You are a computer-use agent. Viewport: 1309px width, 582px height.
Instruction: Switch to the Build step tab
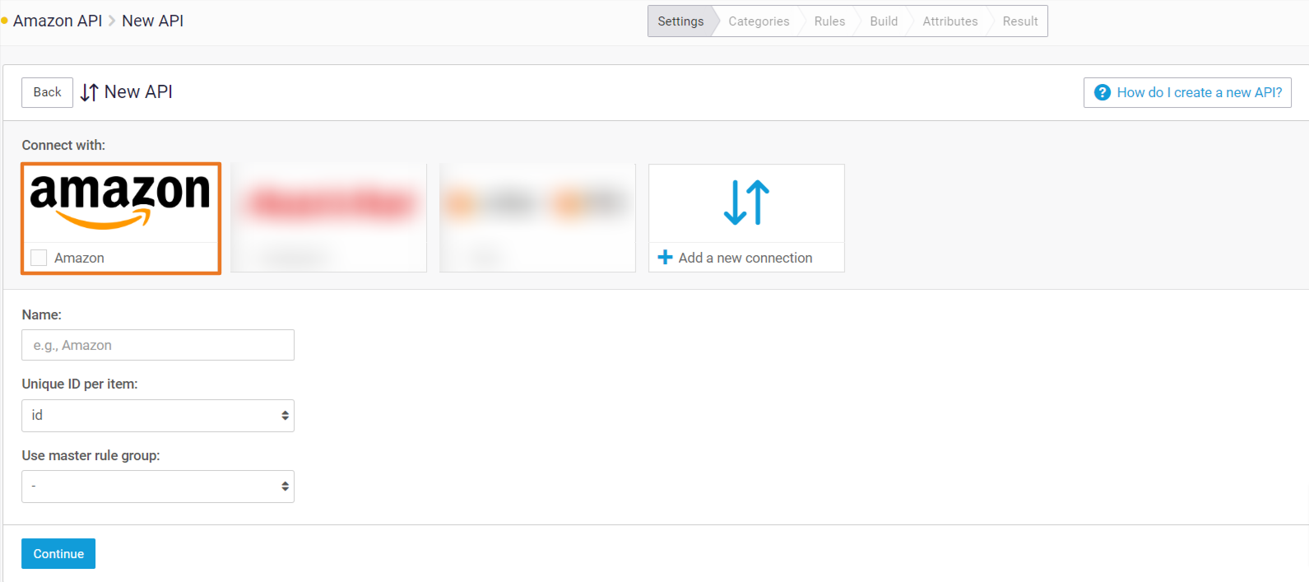(884, 21)
